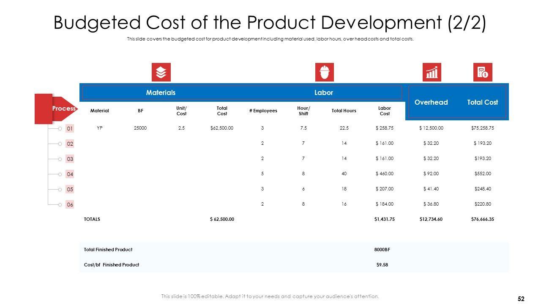Select the '$552.00' total cost cell

(482, 174)
